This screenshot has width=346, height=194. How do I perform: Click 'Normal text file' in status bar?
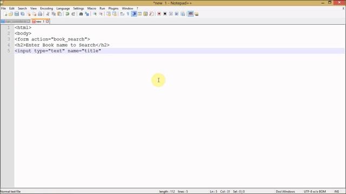click(x=10, y=192)
